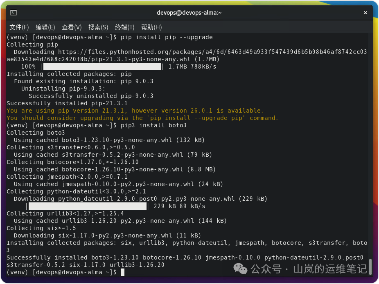Viewport: 379px width, 284px height.
Task: Click the 's3transfer-0.5.2 six-1.17.0 urllib3-1.26.20' line
Action: tap(86, 265)
